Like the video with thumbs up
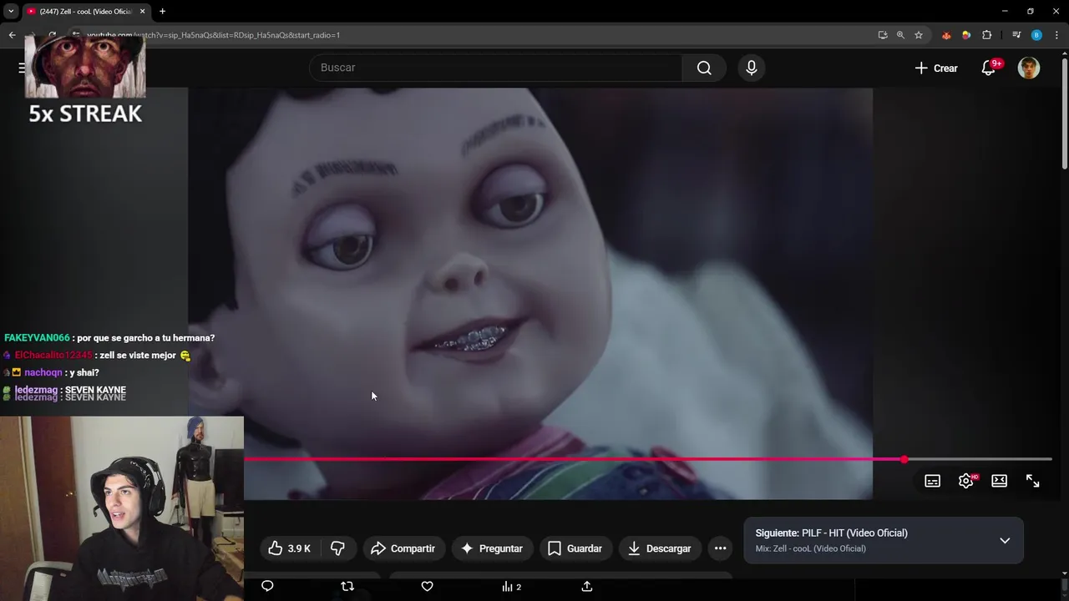 [x=289, y=548]
